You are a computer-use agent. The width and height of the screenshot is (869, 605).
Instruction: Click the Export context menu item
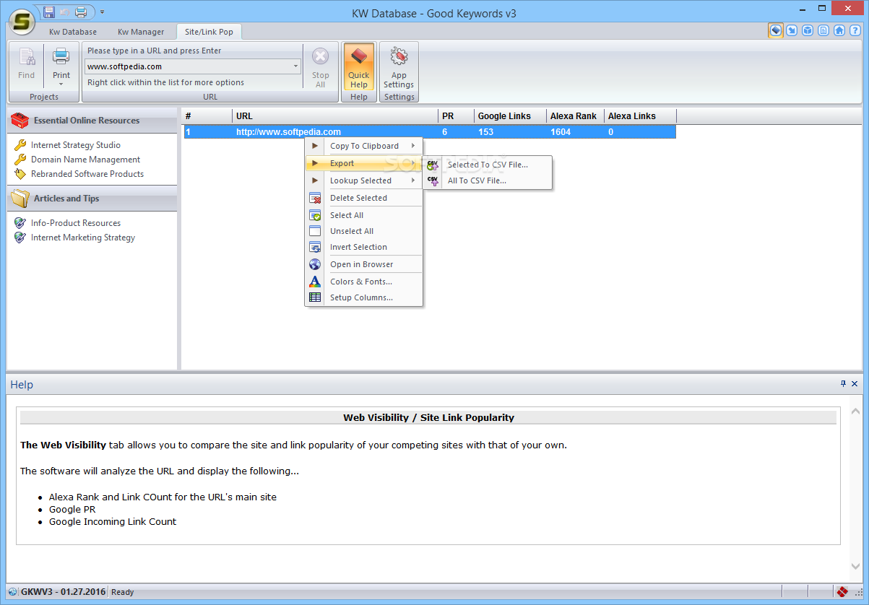point(363,163)
